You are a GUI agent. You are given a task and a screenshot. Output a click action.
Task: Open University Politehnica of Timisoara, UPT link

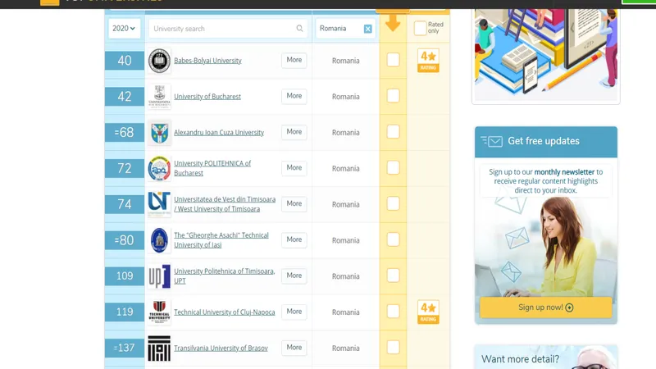tap(224, 276)
